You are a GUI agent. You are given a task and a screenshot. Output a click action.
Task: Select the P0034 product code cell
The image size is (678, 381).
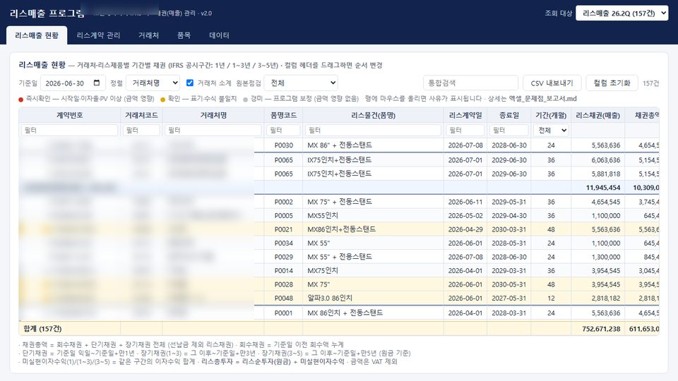point(283,243)
